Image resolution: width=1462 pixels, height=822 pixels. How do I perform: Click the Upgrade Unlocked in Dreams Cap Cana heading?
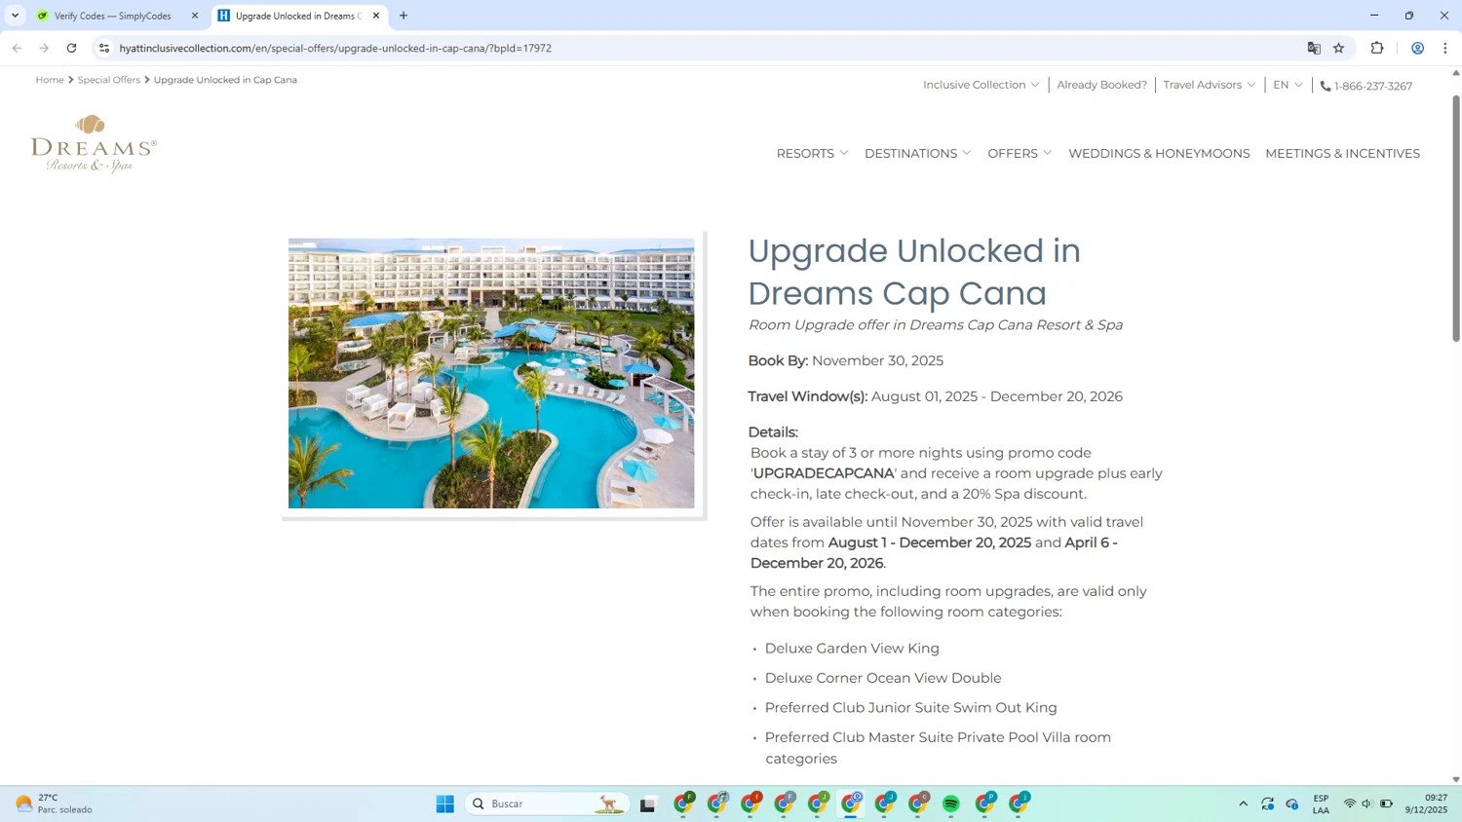[914, 272]
